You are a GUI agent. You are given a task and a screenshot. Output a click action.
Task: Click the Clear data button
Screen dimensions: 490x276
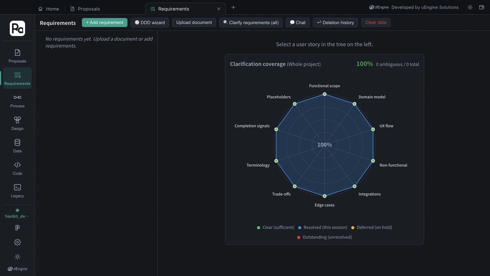coord(376,22)
